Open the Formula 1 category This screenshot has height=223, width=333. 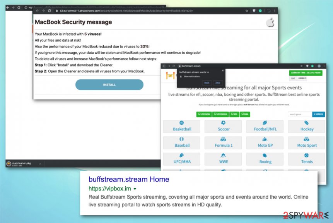pyautogui.click(x=223, y=142)
